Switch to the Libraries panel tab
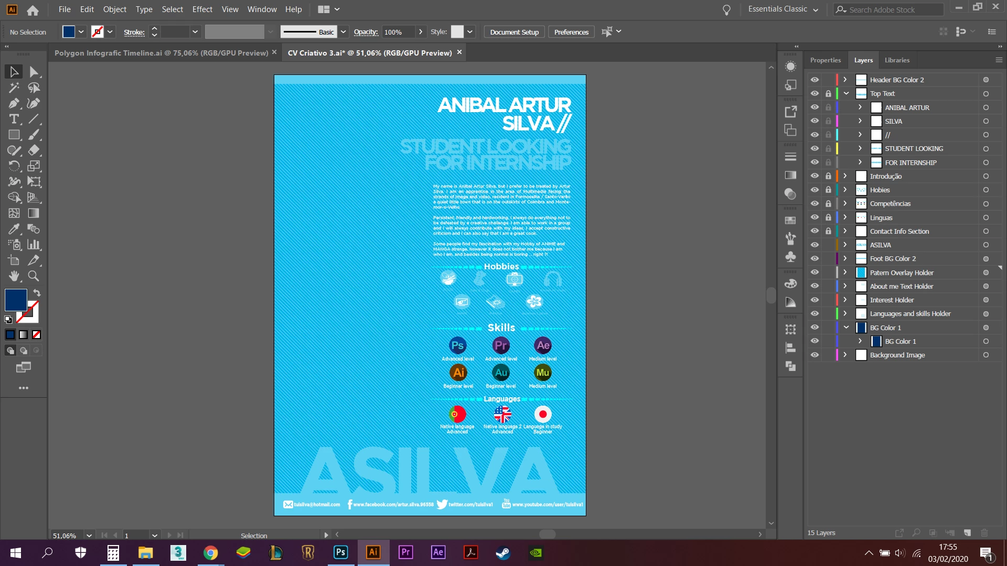Image resolution: width=1007 pixels, height=566 pixels. coord(897,60)
